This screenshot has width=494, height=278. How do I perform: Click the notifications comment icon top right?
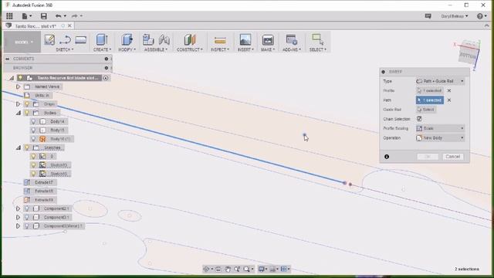(x=428, y=16)
